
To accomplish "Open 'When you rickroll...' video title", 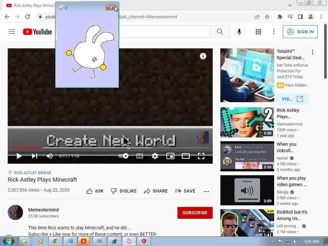I will click(x=286, y=147).
